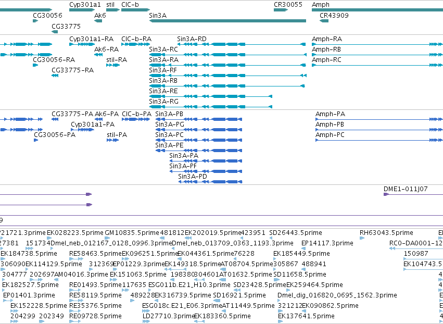Click the AM04016.3prime EST label
Image resolution: width=443 pixels, height=324 pixels.
[81, 275]
